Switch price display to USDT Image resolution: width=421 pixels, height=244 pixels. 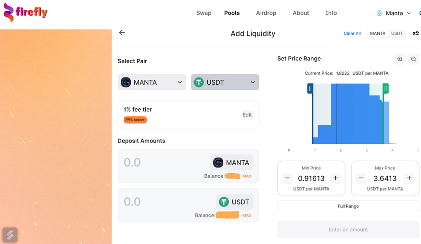(x=397, y=33)
